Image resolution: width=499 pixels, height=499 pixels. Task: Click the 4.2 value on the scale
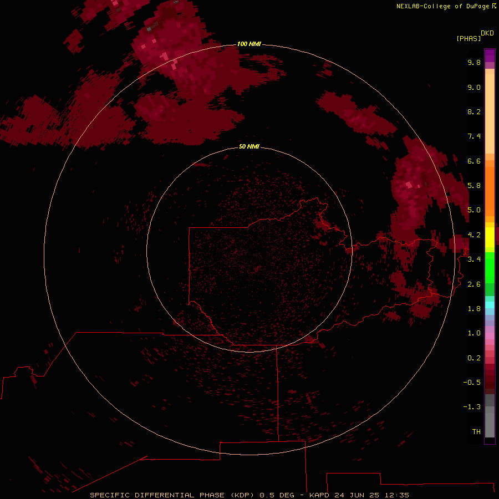474,235
